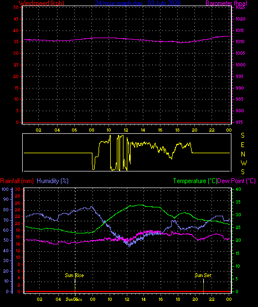Click the "Sun Set" label in lower graph

pos(203,275)
